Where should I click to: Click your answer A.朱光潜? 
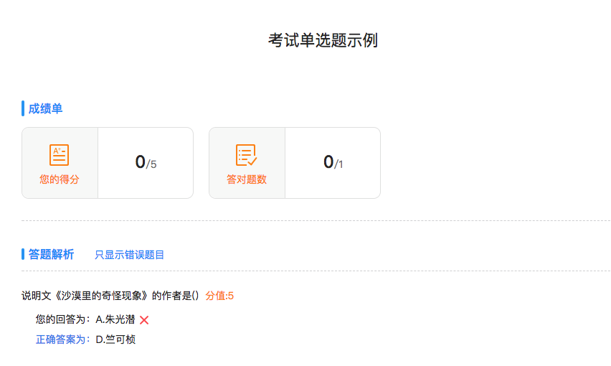(x=115, y=319)
